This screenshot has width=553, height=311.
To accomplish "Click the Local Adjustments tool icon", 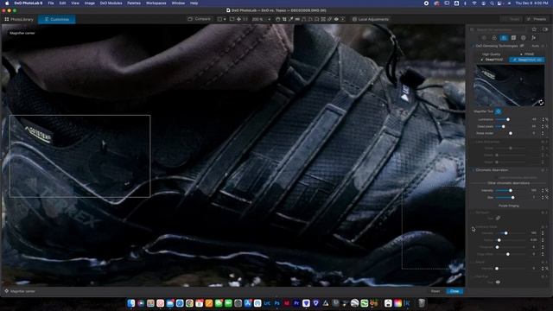I will [354, 19].
